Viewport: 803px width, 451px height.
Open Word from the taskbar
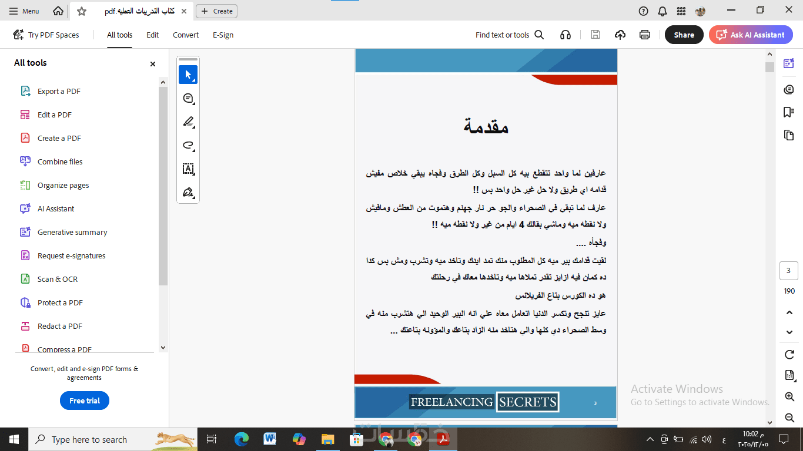tap(270, 439)
